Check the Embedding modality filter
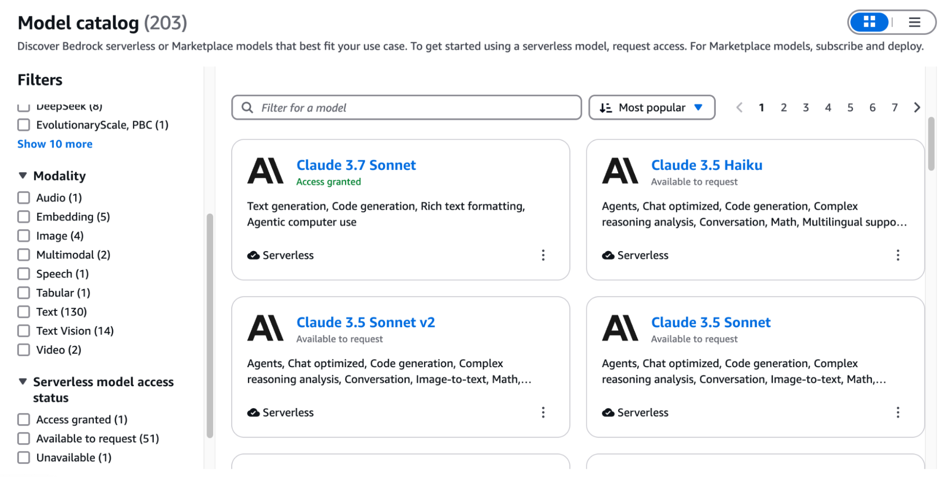The width and height of the screenshot is (948, 477). (x=24, y=217)
